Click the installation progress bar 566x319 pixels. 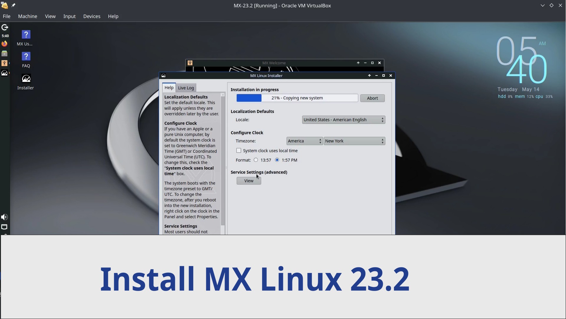point(297,98)
